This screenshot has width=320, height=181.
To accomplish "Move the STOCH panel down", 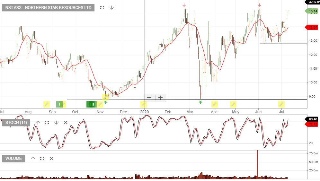I will tap(56, 123).
